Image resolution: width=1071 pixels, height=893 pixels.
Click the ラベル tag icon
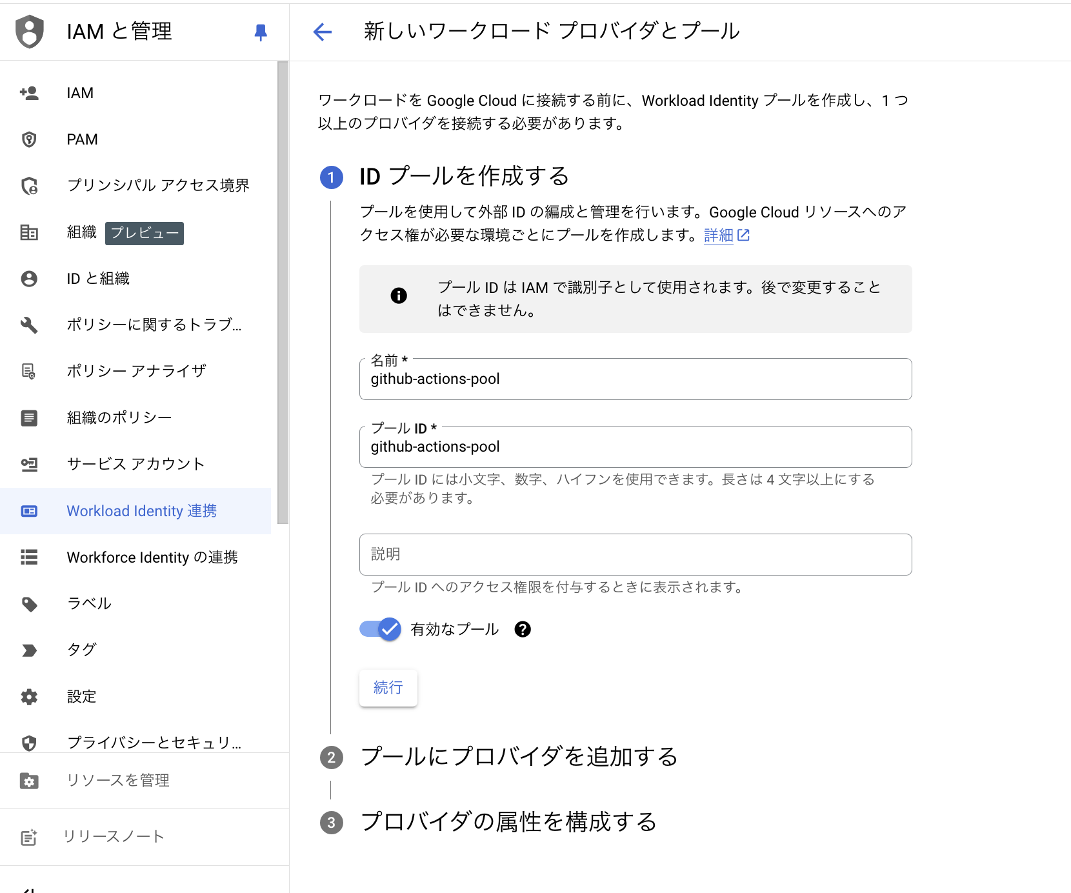[29, 604]
